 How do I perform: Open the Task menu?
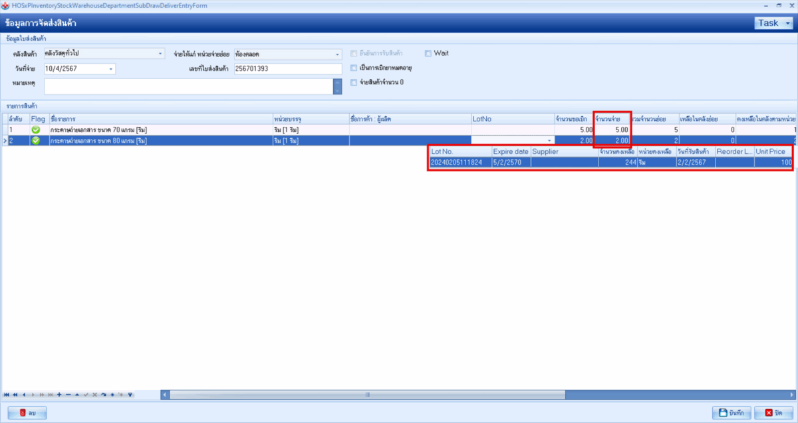(774, 23)
